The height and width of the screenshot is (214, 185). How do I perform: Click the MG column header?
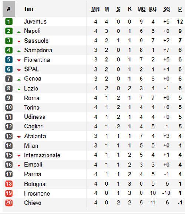click(x=141, y=9)
